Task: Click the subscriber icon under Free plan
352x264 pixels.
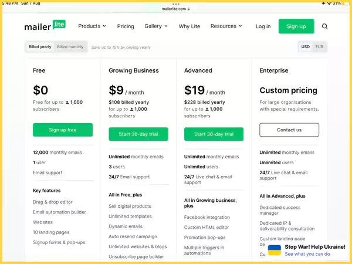Action: [67, 102]
